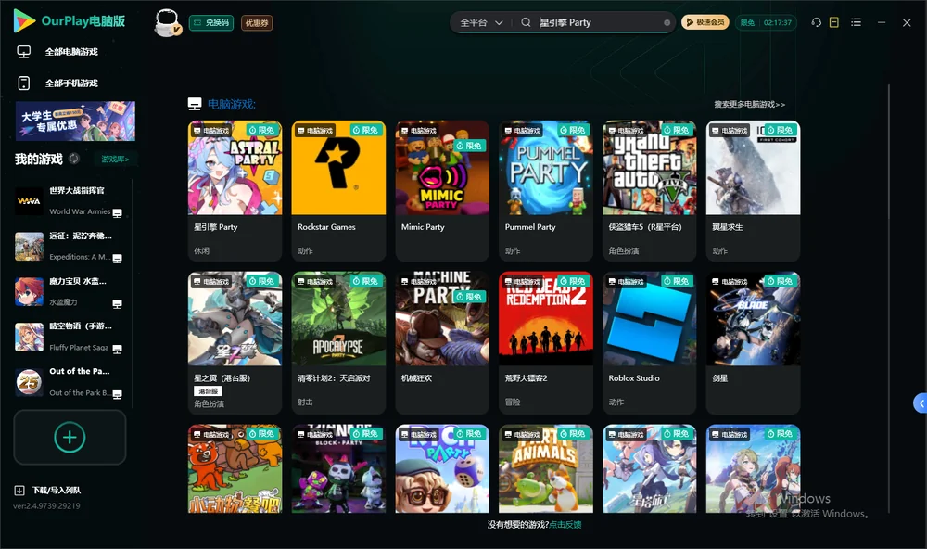Open the 点击反馈 feedback link
Viewport: 927px width, 549px height.
coord(565,525)
